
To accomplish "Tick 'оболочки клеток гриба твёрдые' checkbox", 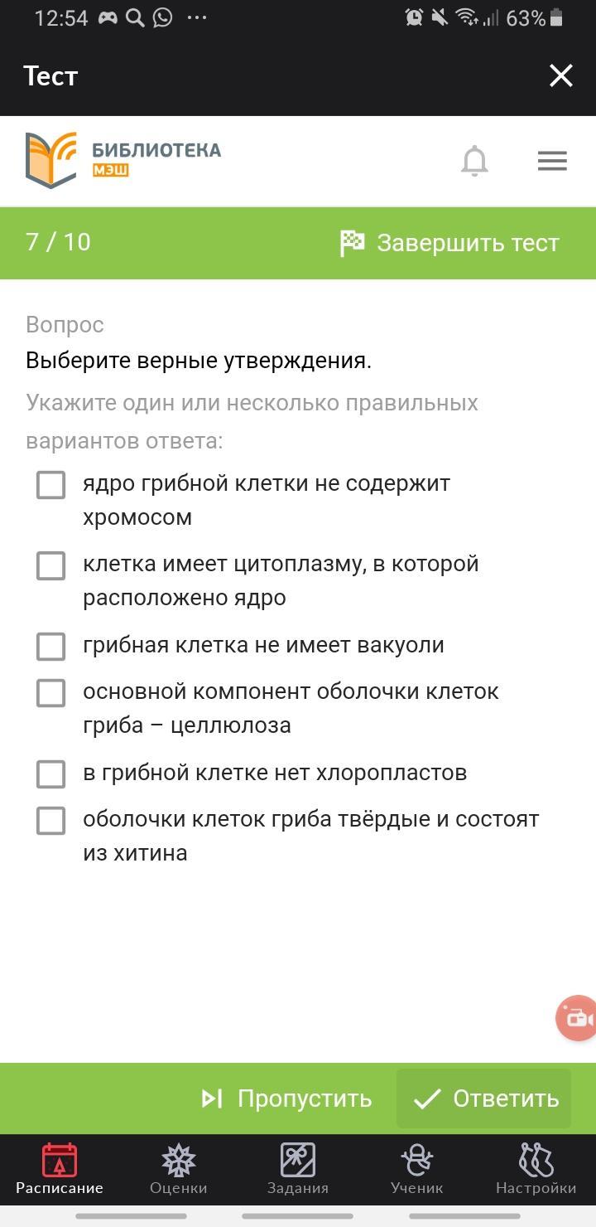I will [51, 821].
